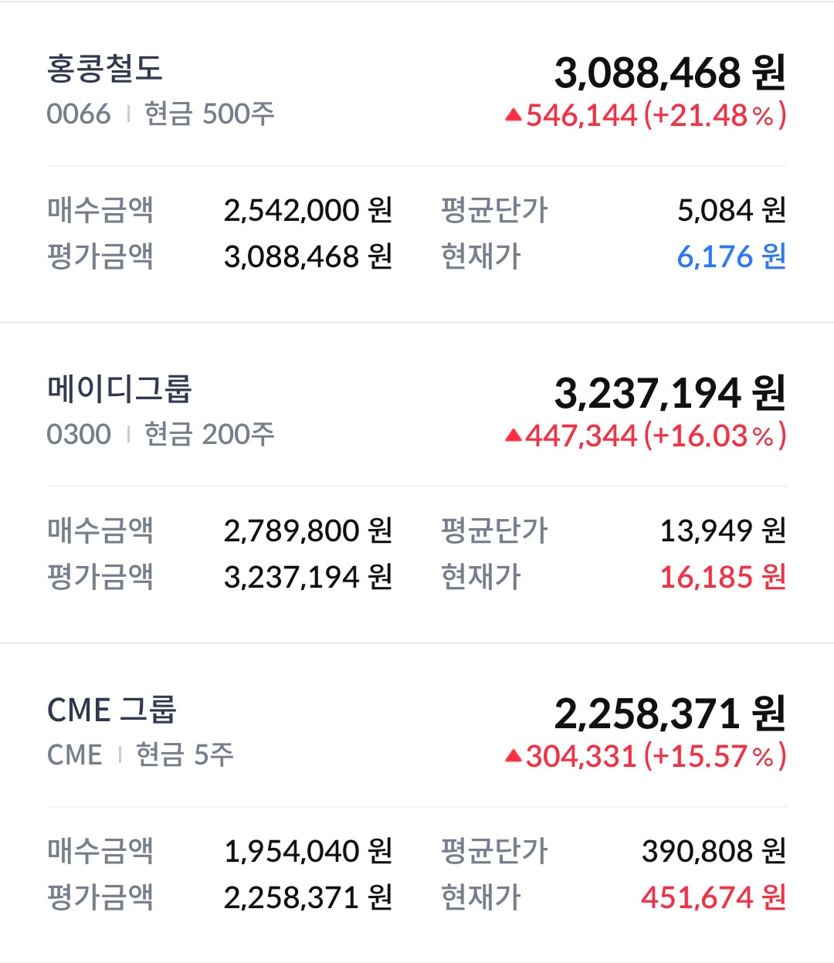Select the 0066 ticker code
Viewport: 834px width, 963px height.
pos(79,114)
